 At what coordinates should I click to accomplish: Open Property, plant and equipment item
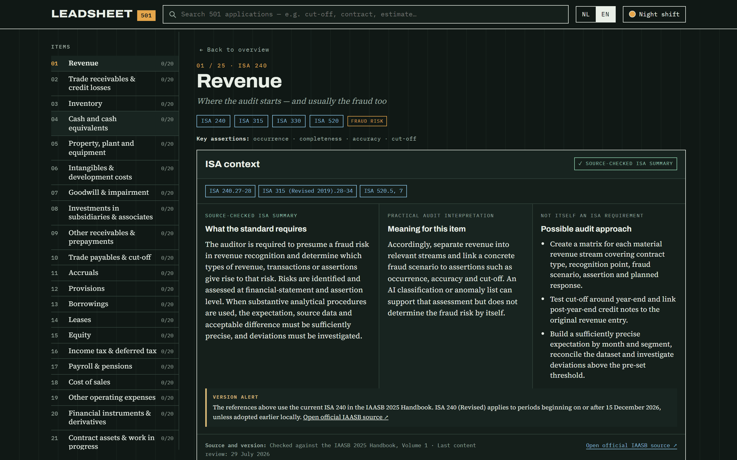click(115, 148)
